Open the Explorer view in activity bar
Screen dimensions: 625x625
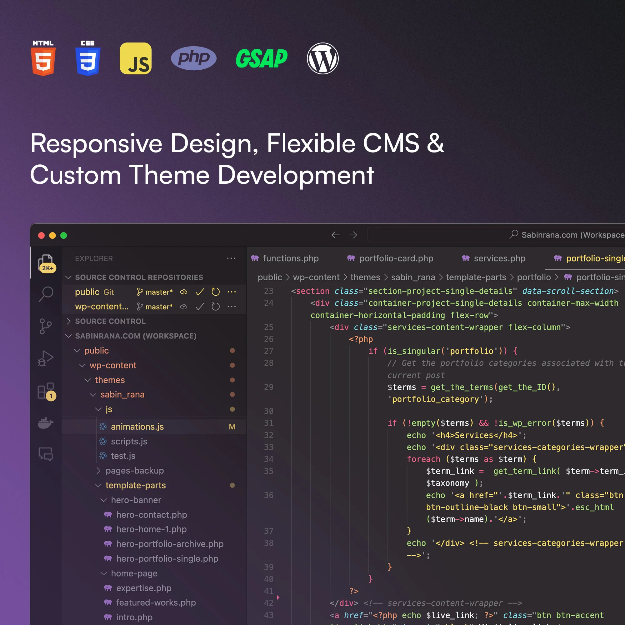click(x=46, y=262)
